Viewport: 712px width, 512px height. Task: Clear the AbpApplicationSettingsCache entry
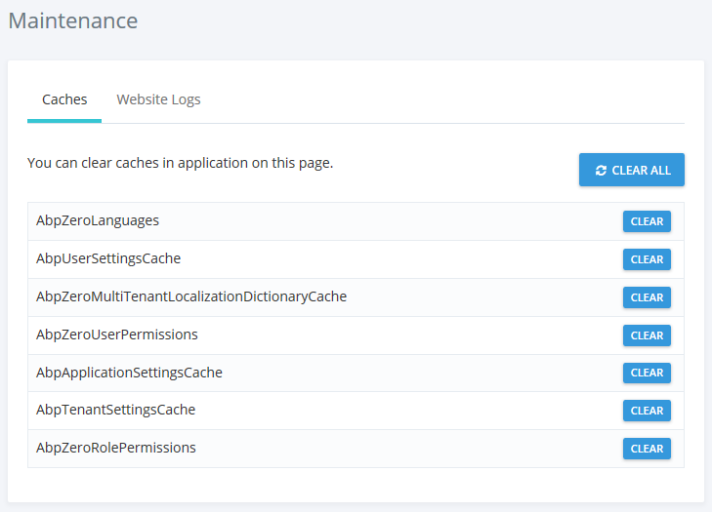pos(647,373)
